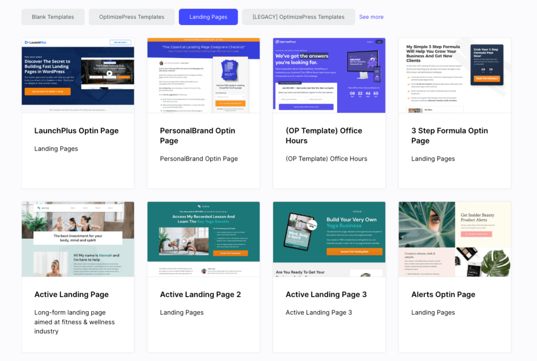
Task: Open the LaunchPlus Optin Page thumbnail
Action: [78, 75]
